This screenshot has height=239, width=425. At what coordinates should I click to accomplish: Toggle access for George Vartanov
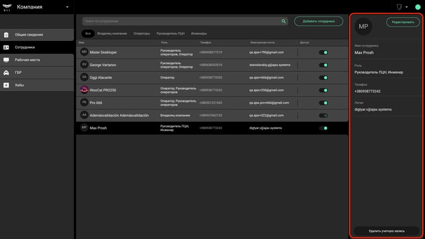point(324,65)
